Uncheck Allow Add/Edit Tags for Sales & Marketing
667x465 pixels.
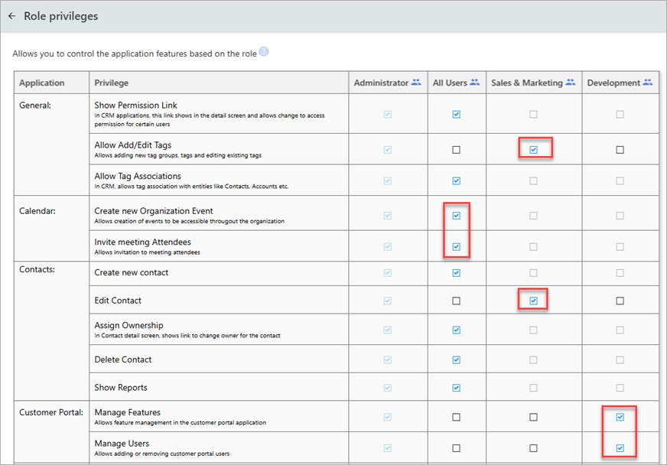[x=533, y=150]
